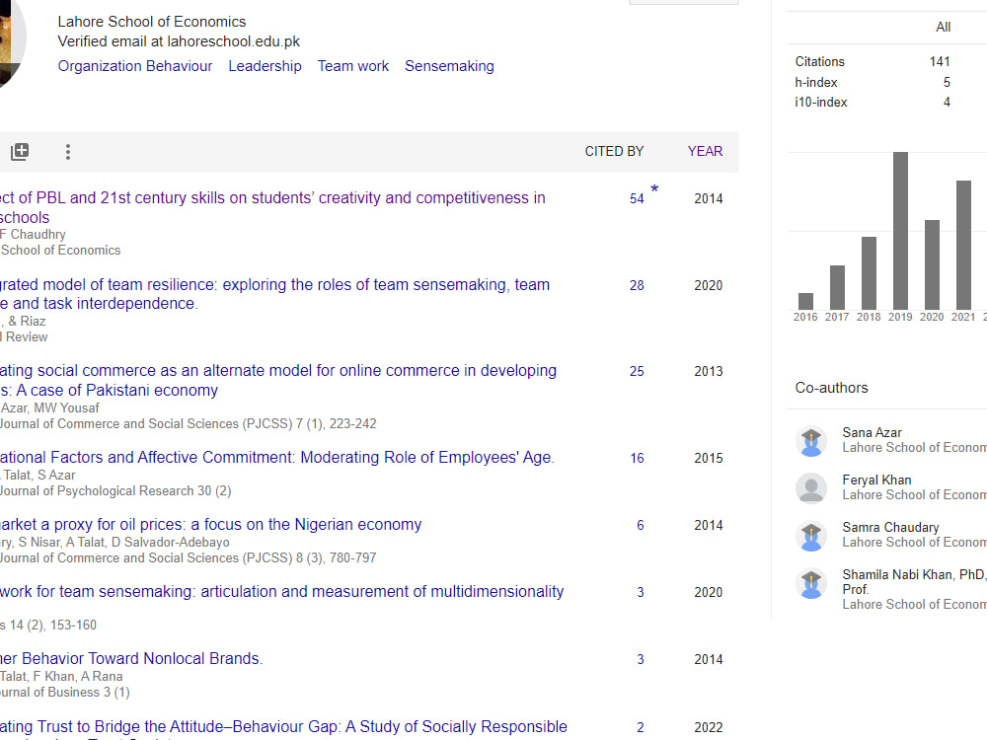
Task: Sort publications by YEAR column
Action: point(705,151)
